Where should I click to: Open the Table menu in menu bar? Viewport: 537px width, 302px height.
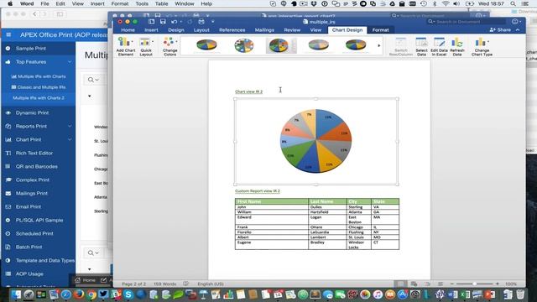coord(161,3)
